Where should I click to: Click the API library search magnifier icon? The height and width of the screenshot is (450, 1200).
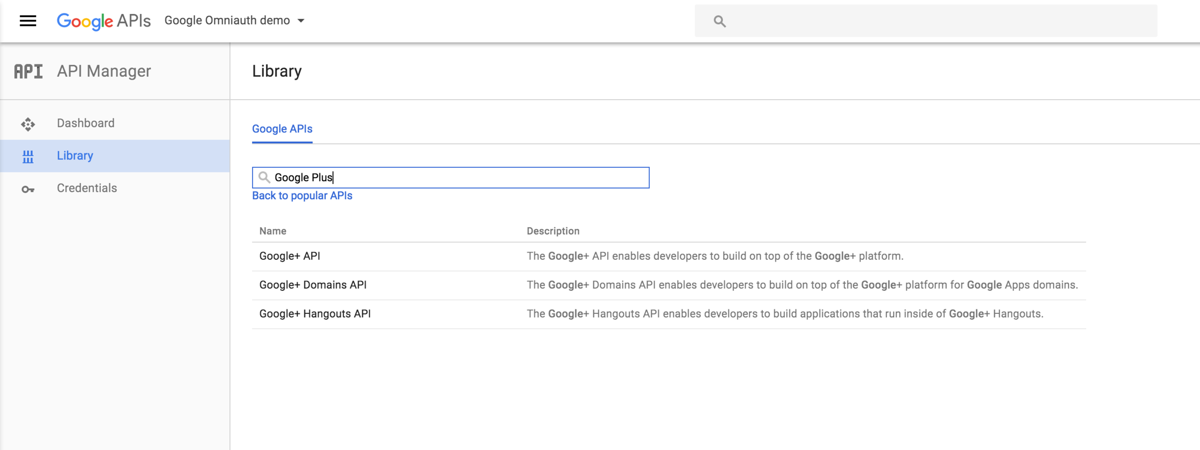pos(264,177)
